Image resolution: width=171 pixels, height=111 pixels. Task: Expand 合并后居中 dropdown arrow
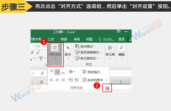point(106,80)
